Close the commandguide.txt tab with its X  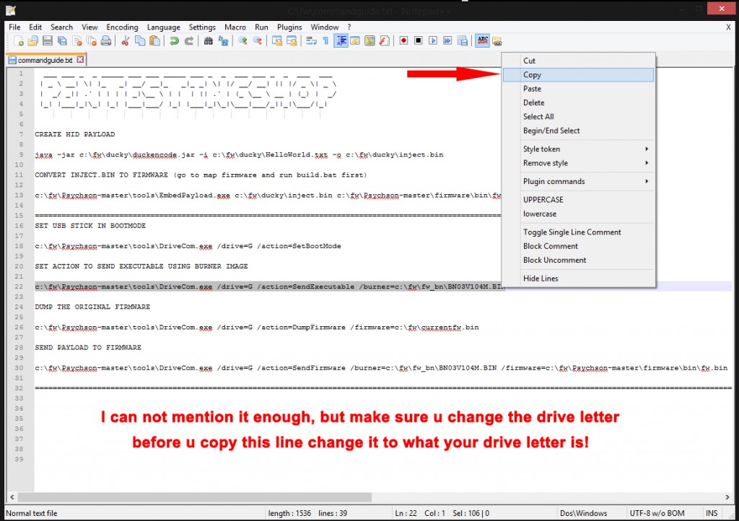pyautogui.click(x=81, y=59)
